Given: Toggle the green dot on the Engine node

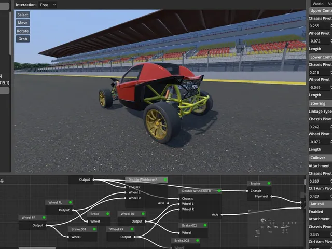Looking at the screenshot, I should 269,183.
